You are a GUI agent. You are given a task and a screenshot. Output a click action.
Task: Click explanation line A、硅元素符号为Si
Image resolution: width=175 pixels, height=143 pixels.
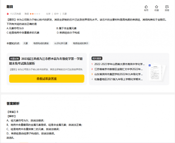pyautogui.click(x=25, y=121)
